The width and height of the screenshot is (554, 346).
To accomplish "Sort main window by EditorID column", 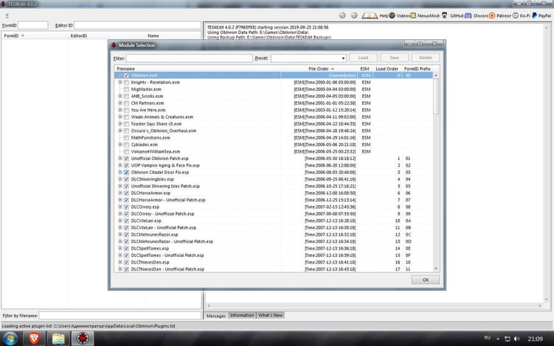I will (x=106, y=35).
